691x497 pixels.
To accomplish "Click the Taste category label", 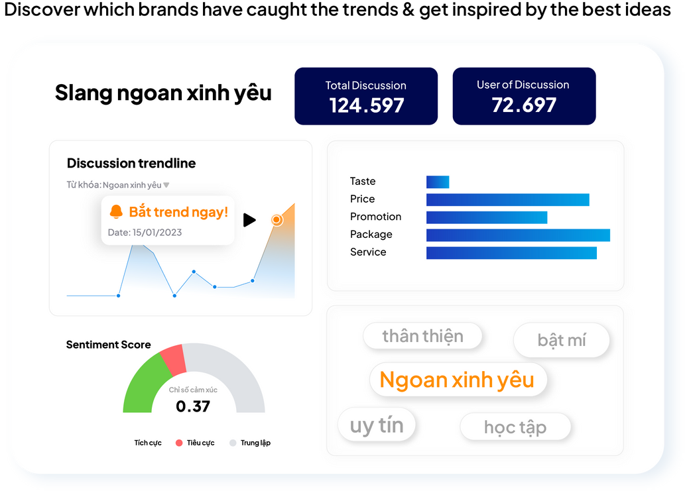I will [x=363, y=182].
